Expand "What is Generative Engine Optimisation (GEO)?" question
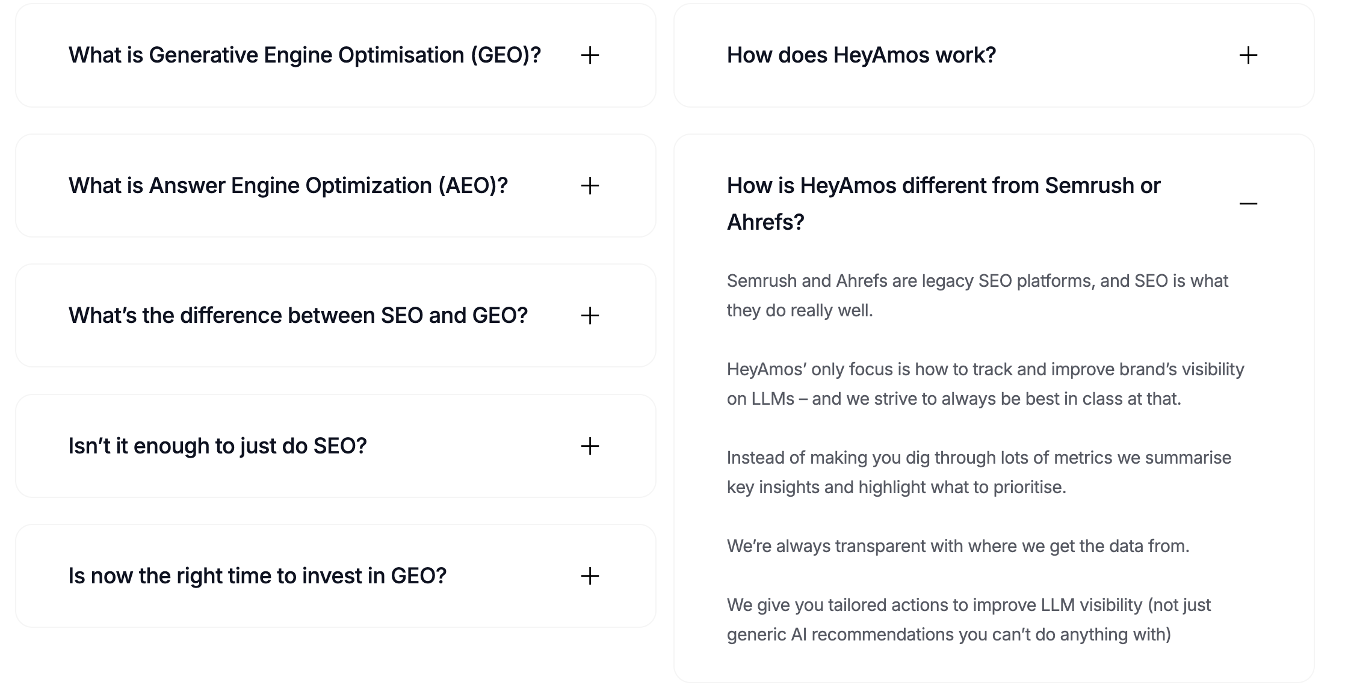 [305, 55]
